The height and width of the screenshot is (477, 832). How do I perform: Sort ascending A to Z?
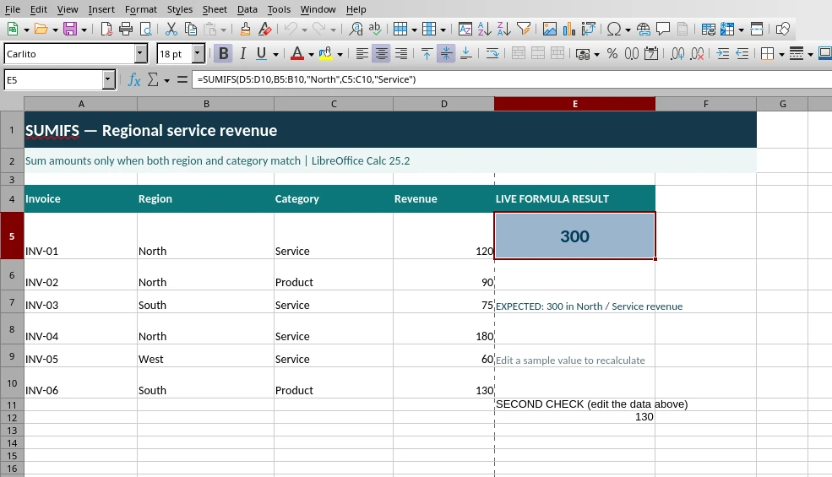pyautogui.click(x=485, y=29)
